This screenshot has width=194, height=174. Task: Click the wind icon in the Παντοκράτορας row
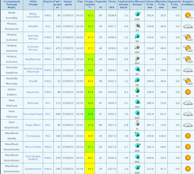coord(137,113)
